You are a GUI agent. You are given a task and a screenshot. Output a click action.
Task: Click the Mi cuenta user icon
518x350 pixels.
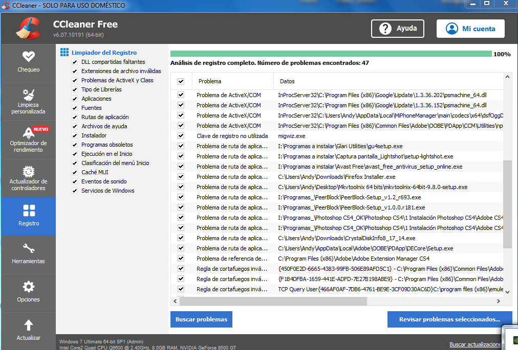pos(451,29)
